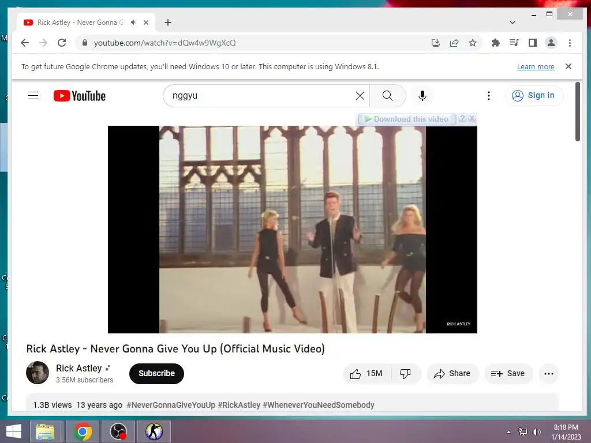Subscribe to Rick Astley channel
This screenshot has height=443, width=591.
(156, 373)
